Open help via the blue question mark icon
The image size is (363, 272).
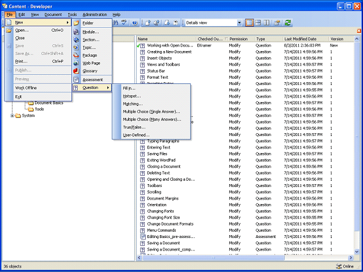tap(135, 23)
